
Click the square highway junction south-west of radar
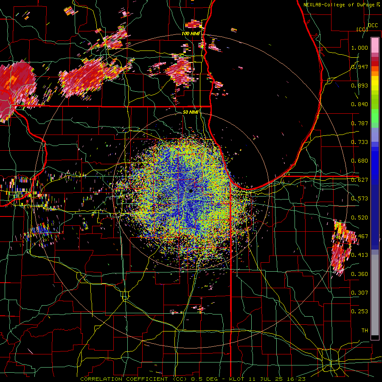tap(125, 295)
